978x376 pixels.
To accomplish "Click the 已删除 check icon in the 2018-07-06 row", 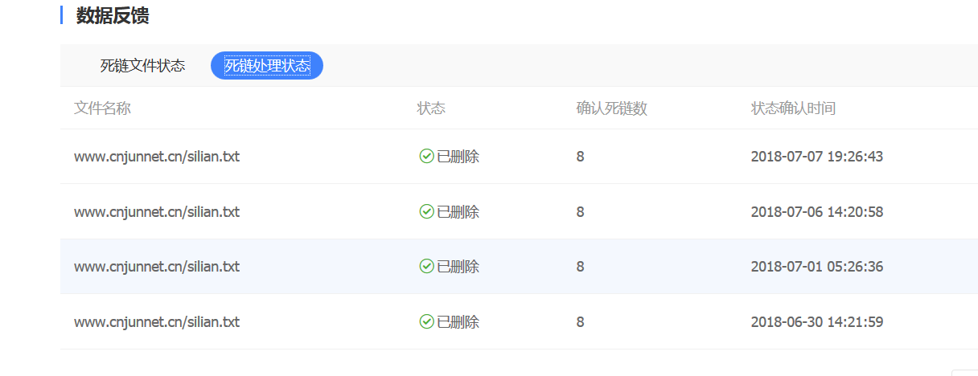I will (427, 211).
